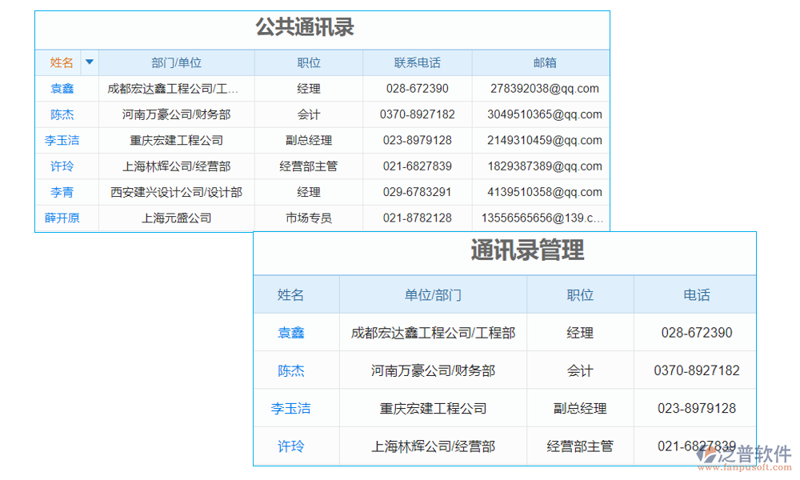Image resolution: width=800 pixels, height=480 pixels.
Task: Click the 联系电话 column header
Action: coord(417,62)
